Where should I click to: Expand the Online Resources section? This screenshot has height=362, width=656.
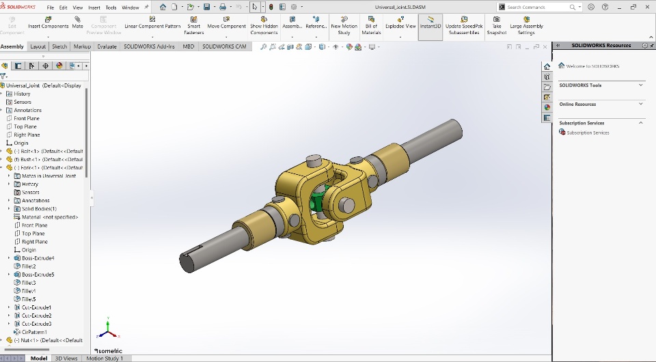pyautogui.click(x=640, y=104)
